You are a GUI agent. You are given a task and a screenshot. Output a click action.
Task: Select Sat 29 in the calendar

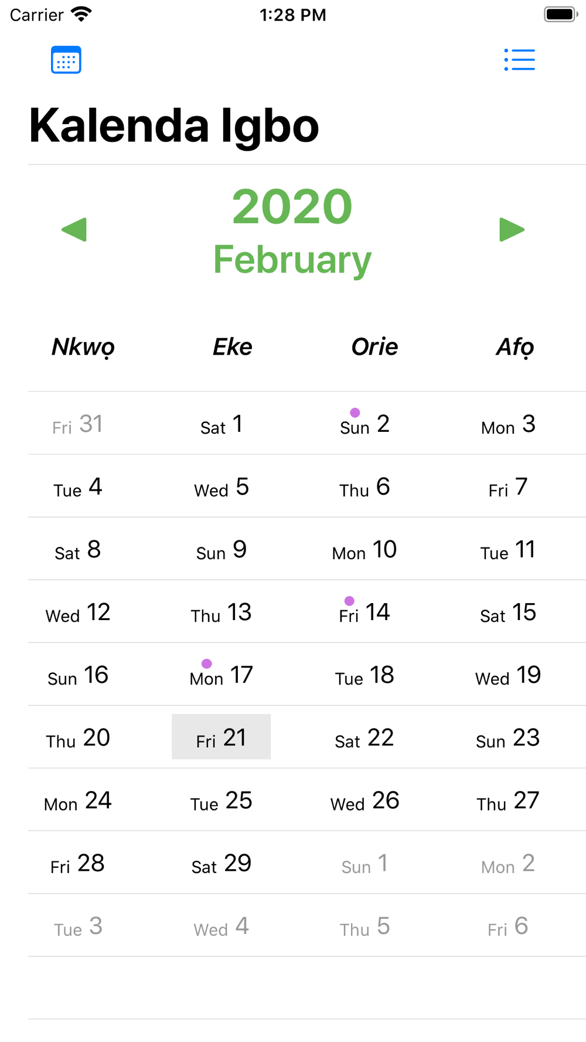point(221,863)
